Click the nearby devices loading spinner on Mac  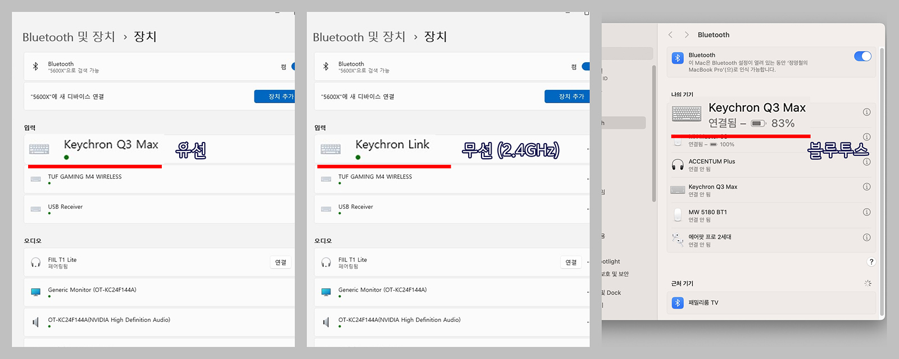[868, 283]
